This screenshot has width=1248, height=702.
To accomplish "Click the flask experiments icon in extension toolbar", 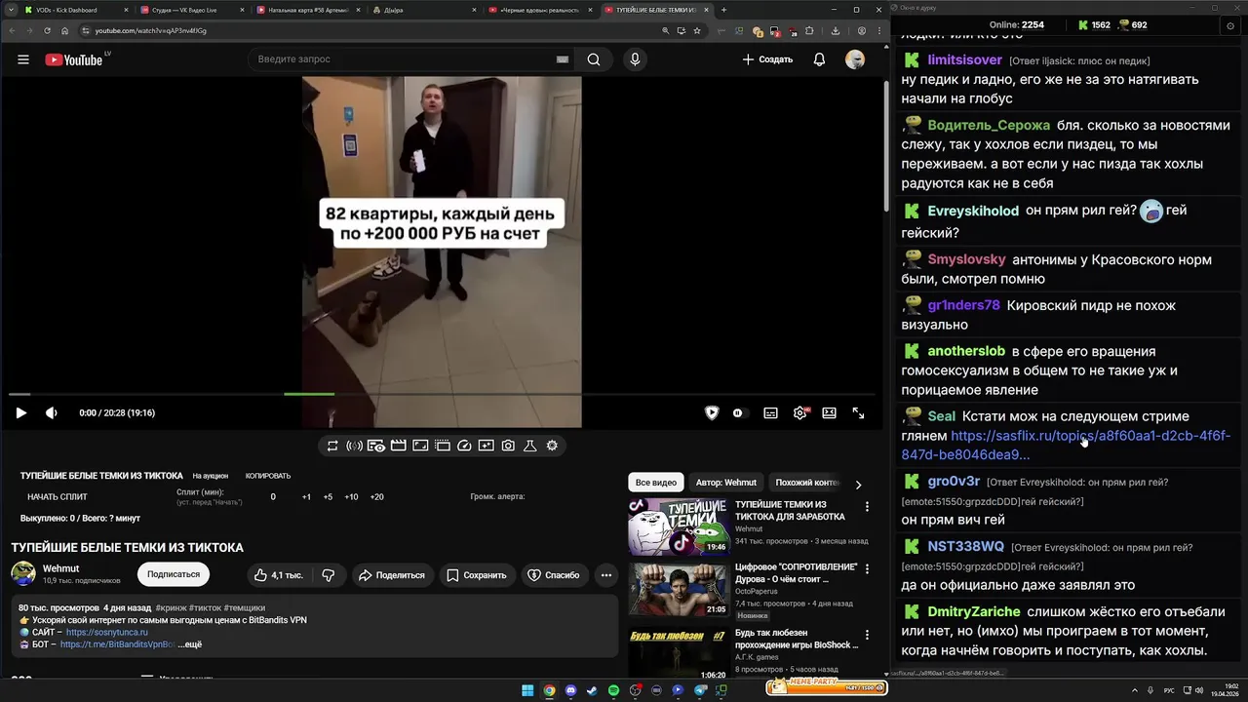I will (x=530, y=446).
